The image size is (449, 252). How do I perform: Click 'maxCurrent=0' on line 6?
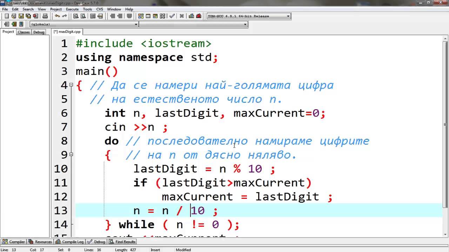pos(276,113)
